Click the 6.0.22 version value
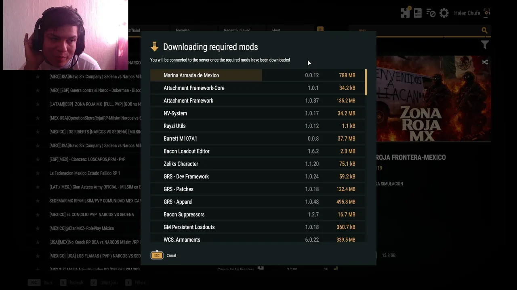This screenshot has width=517, height=290. coord(312,240)
